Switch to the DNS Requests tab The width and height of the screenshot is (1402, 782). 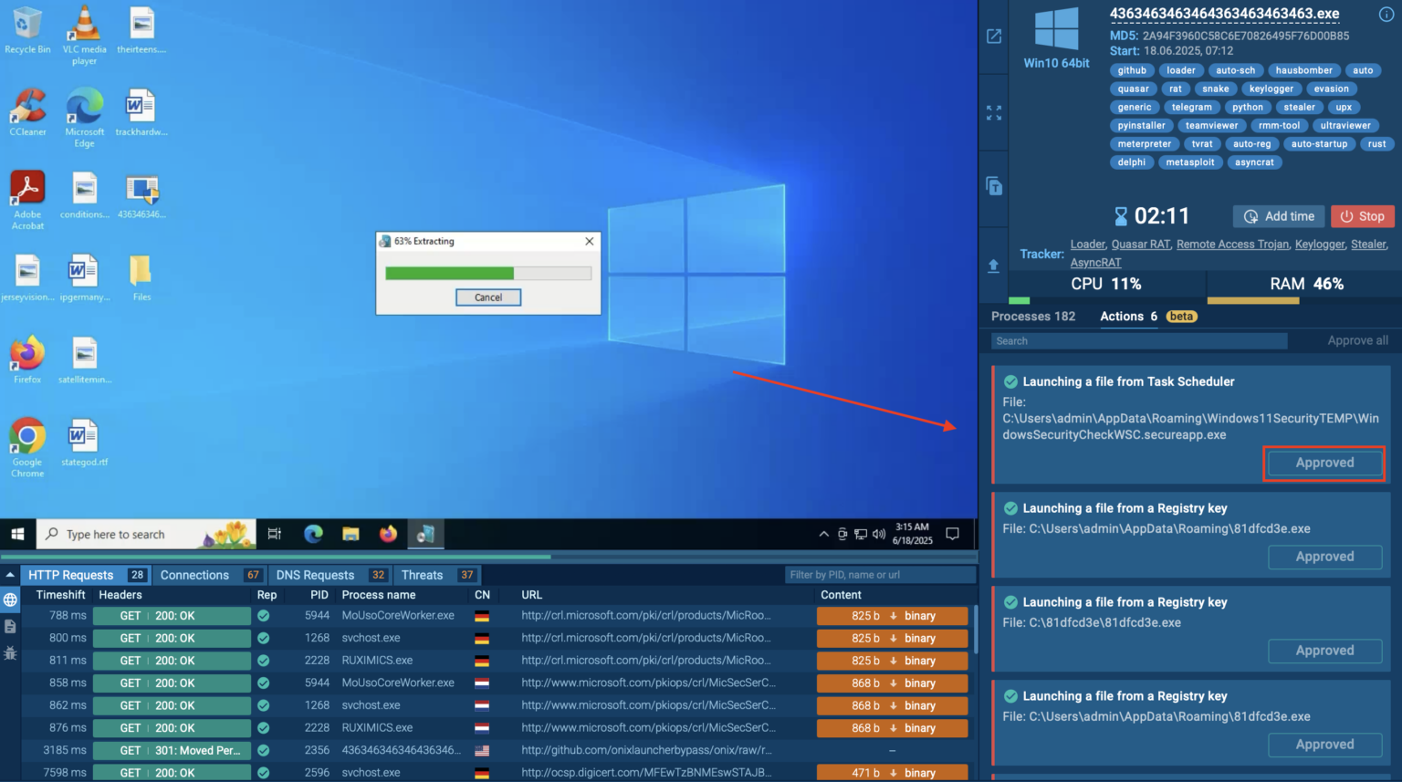(x=315, y=575)
